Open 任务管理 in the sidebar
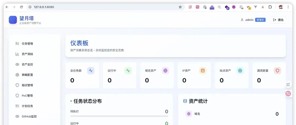This screenshot has width=296, height=125. [35, 44]
